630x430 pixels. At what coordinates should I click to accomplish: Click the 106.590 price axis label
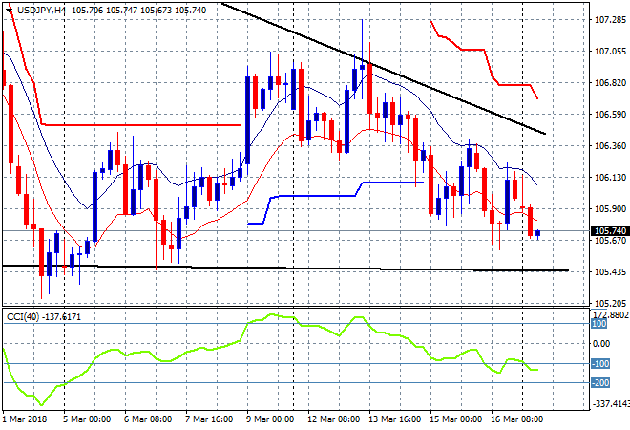tap(610, 115)
